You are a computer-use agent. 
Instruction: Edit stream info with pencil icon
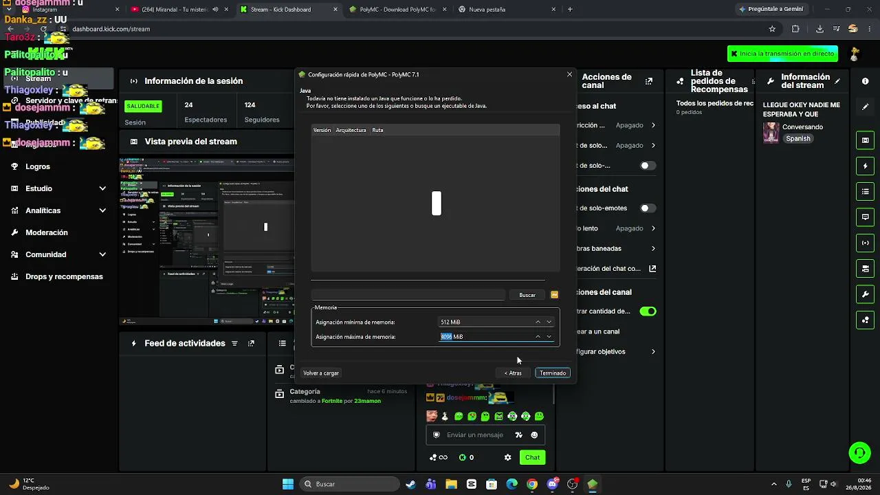pos(837,81)
